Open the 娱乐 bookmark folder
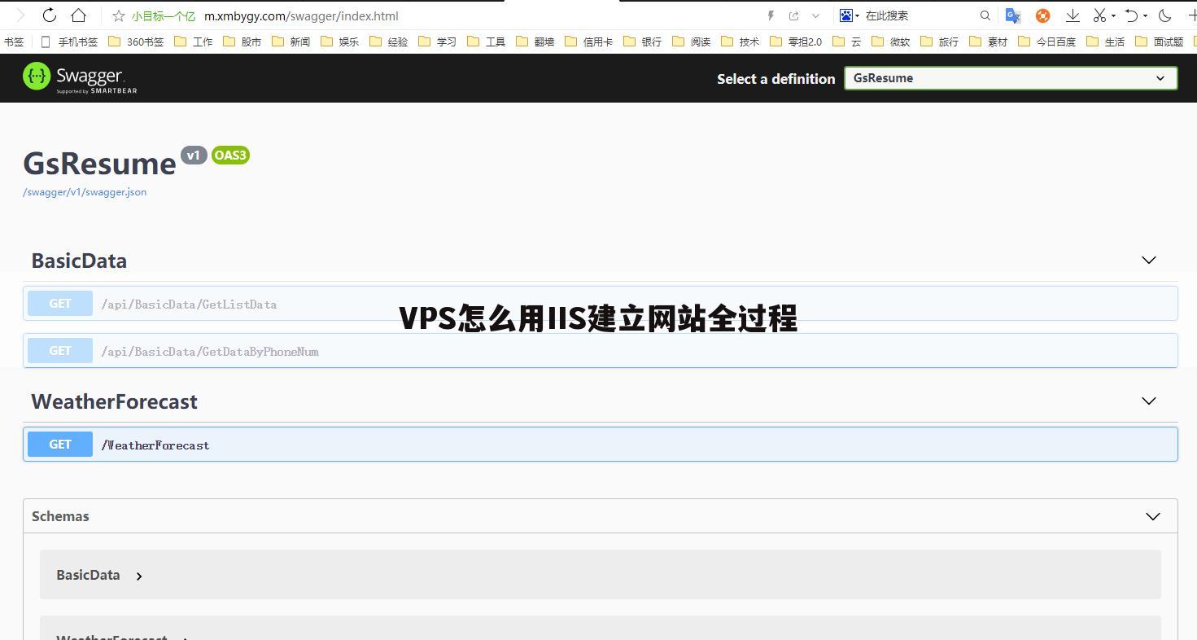Image resolution: width=1197 pixels, height=640 pixels. tap(340, 42)
